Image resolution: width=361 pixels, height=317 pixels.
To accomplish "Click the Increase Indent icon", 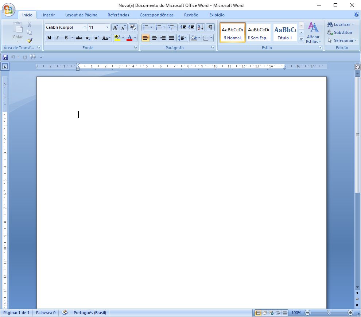I will pos(191,27).
